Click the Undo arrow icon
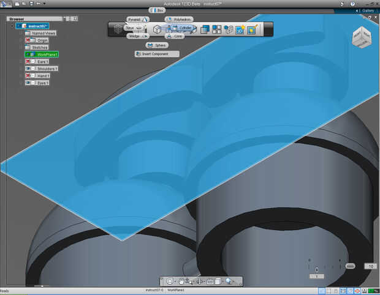Image resolution: width=380 pixels, height=295 pixels. [39, 4]
